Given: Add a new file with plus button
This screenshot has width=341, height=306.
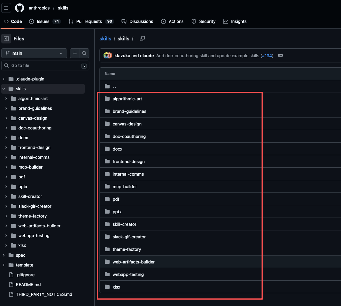Looking at the screenshot, I should tap(75, 53).
